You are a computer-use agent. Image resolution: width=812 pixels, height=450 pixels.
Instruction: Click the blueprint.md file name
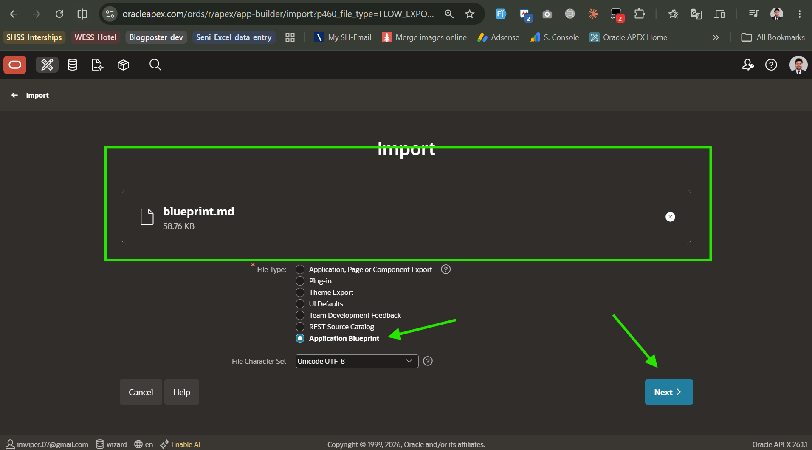tap(199, 211)
